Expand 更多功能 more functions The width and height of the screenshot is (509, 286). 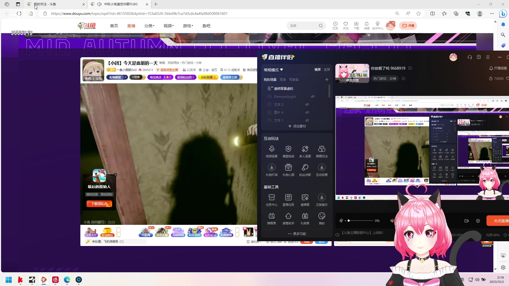point(297,234)
